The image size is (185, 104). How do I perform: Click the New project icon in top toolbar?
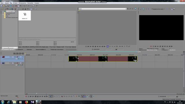coord(1,6)
